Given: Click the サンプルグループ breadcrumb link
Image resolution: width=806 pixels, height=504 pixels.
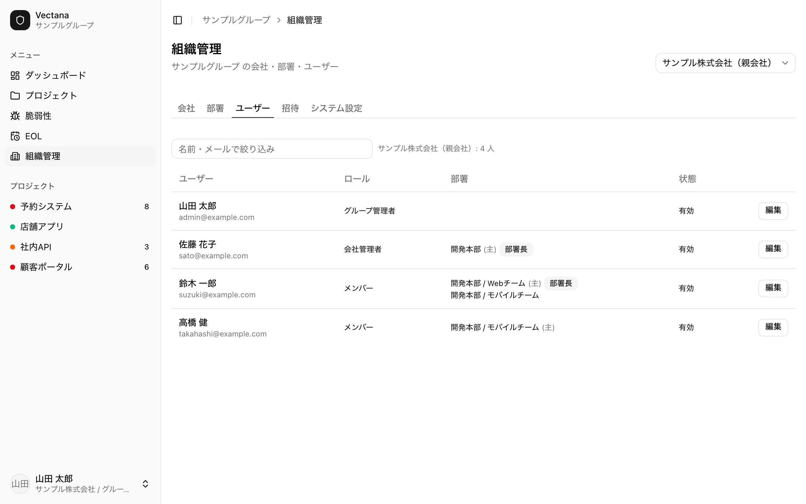Looking at the screenshot, I should pos(236,20).
